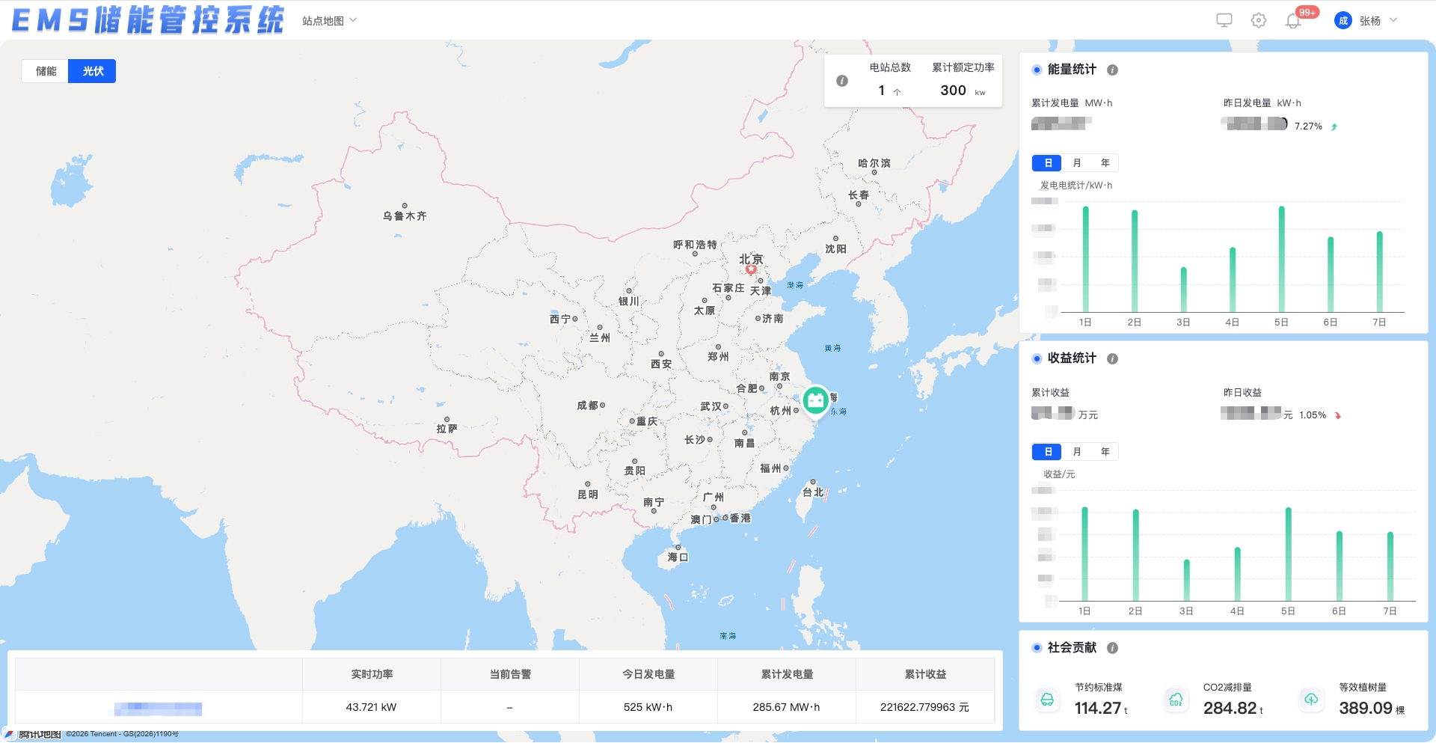Click the 1日 bar in 发电电统计 chart
The height and width of the screenshot is (743, 1436).
(x=1085, y=259)
